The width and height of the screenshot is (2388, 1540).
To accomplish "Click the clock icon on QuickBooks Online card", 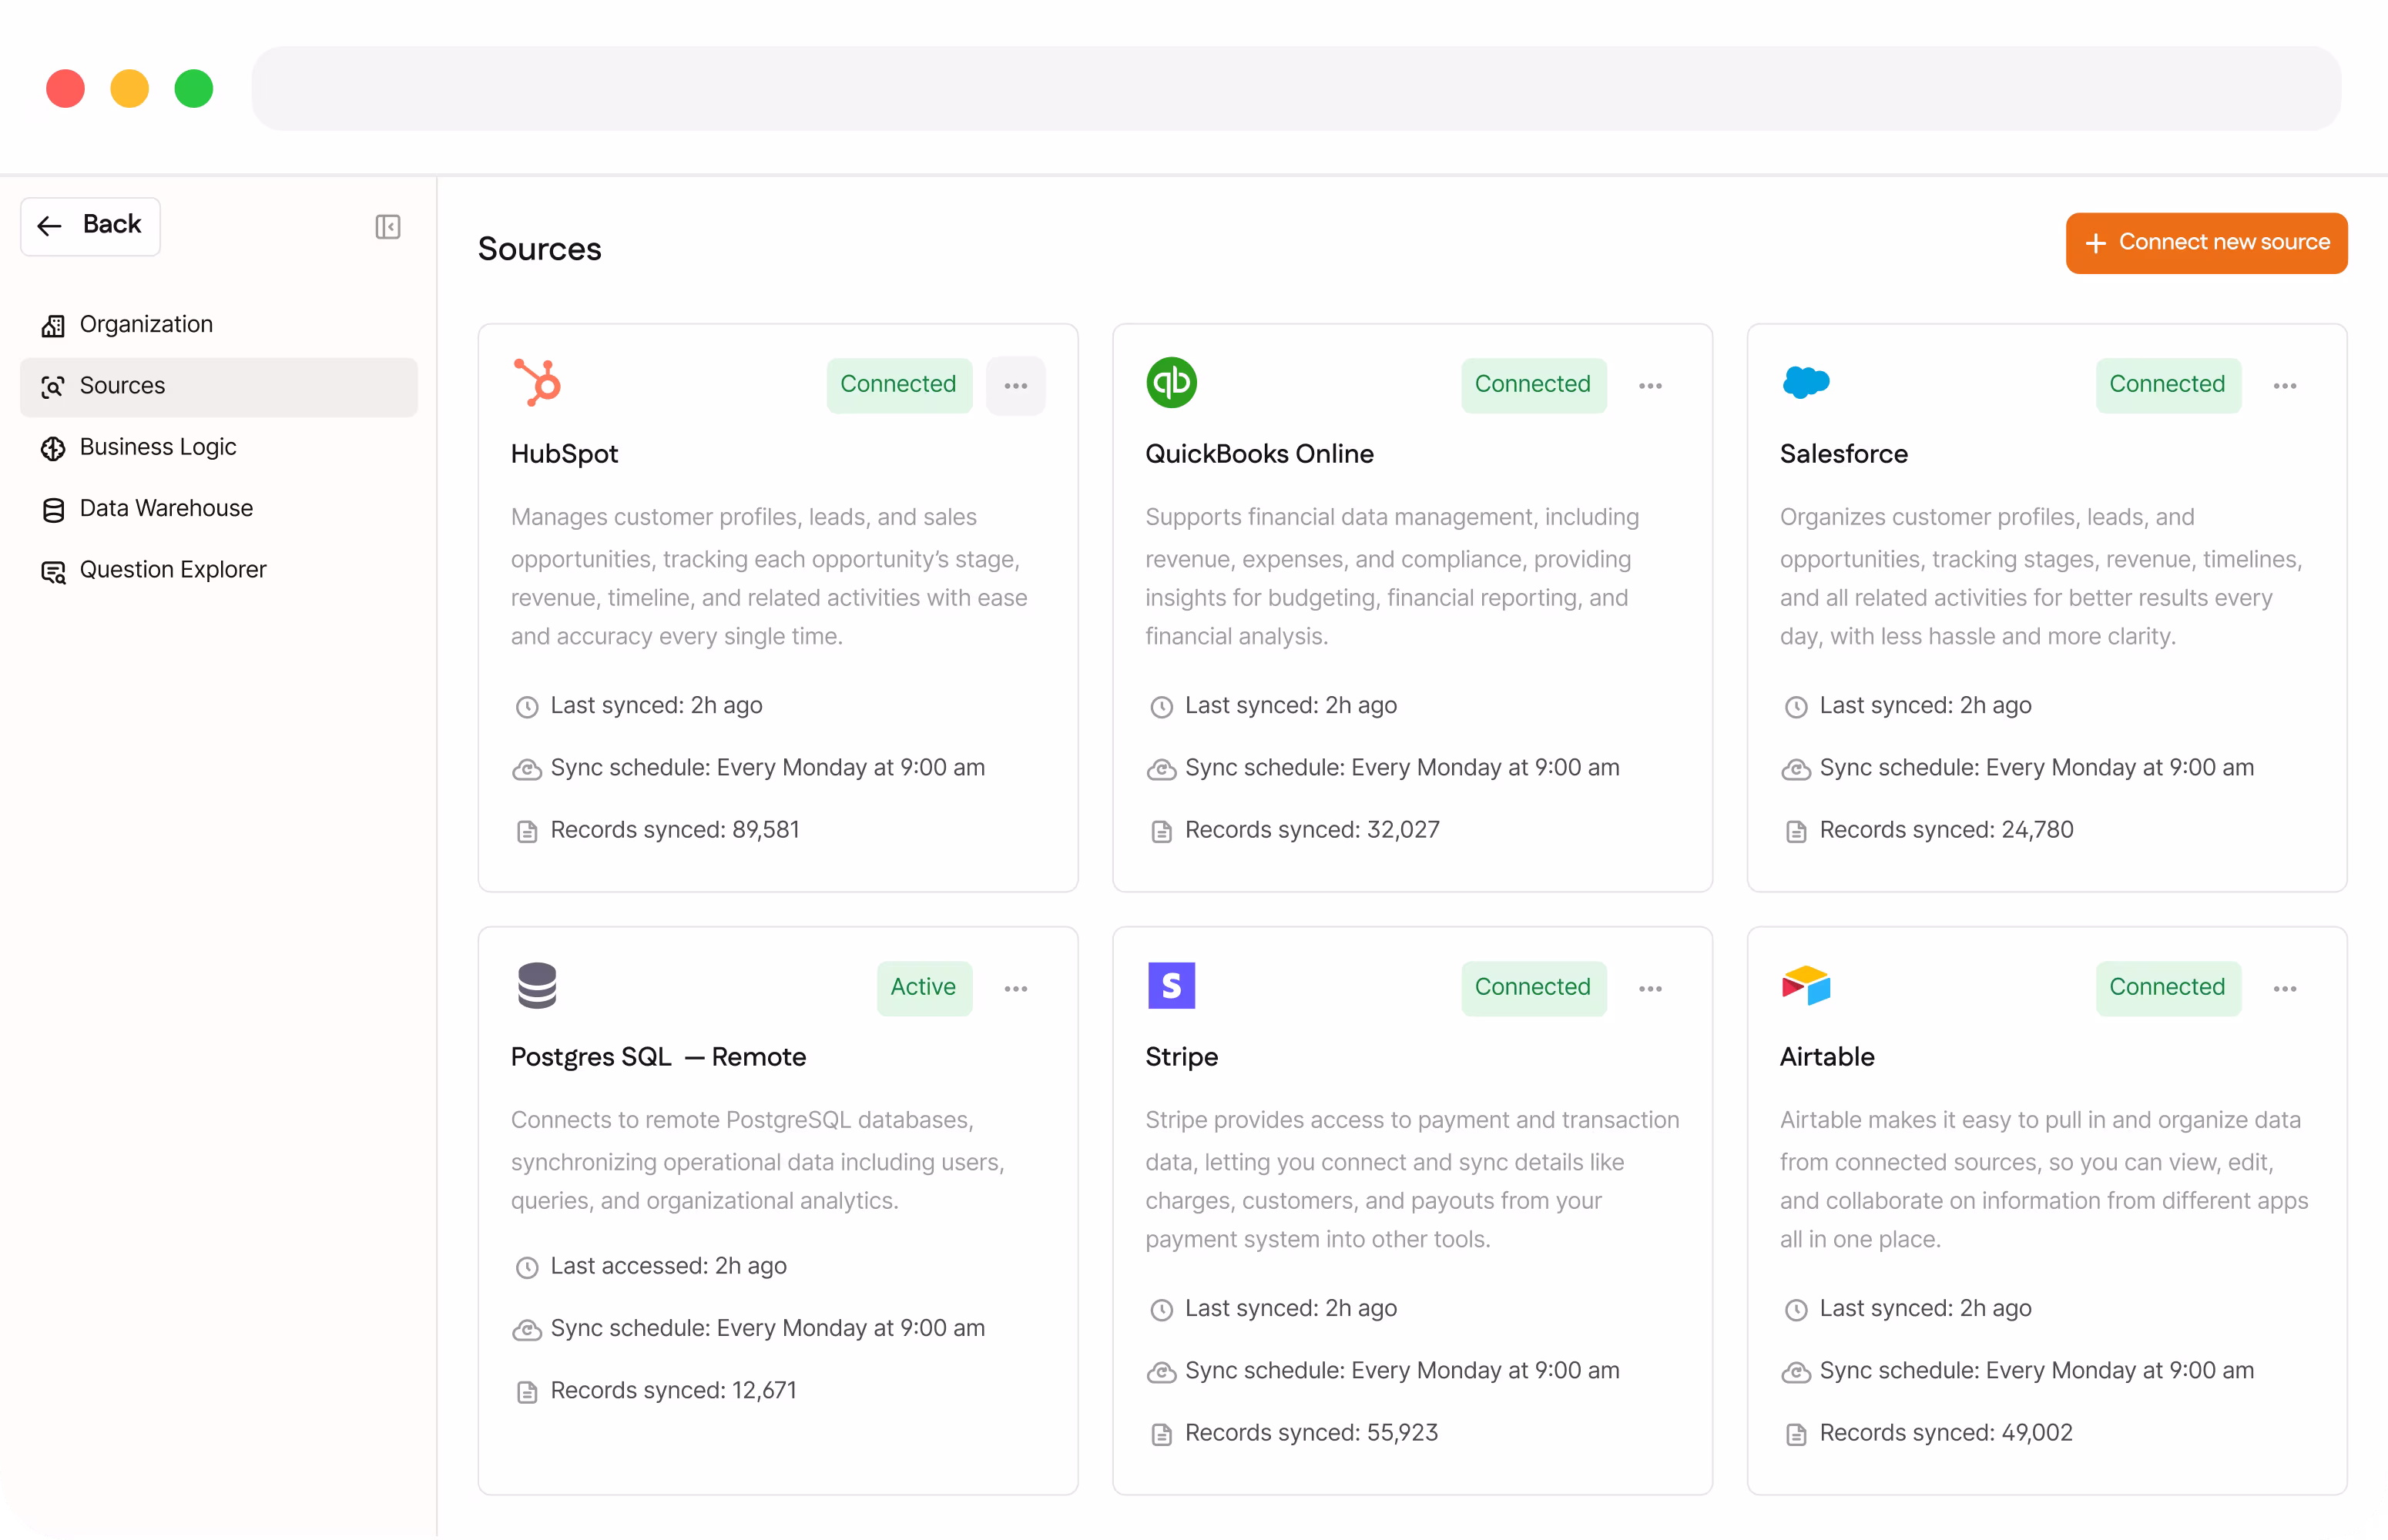I will tap(1162, 707).
